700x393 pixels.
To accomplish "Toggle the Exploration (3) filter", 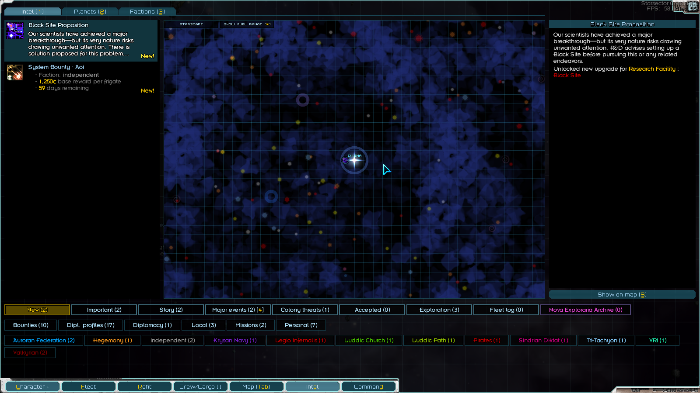I will (x=439, y=310).
